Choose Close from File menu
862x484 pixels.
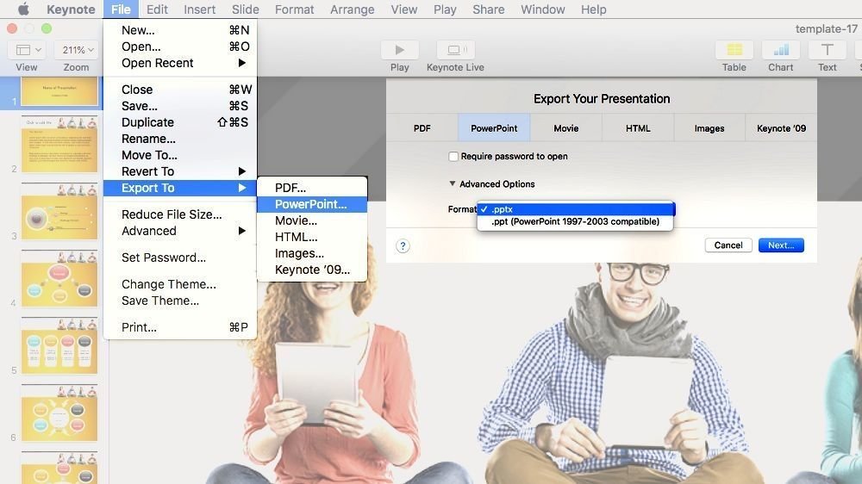coord(180,90)
